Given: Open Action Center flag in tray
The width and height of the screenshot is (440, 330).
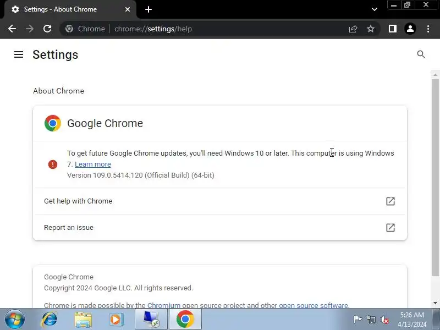Looking at the screenshot, I should (x=358, y=320).
